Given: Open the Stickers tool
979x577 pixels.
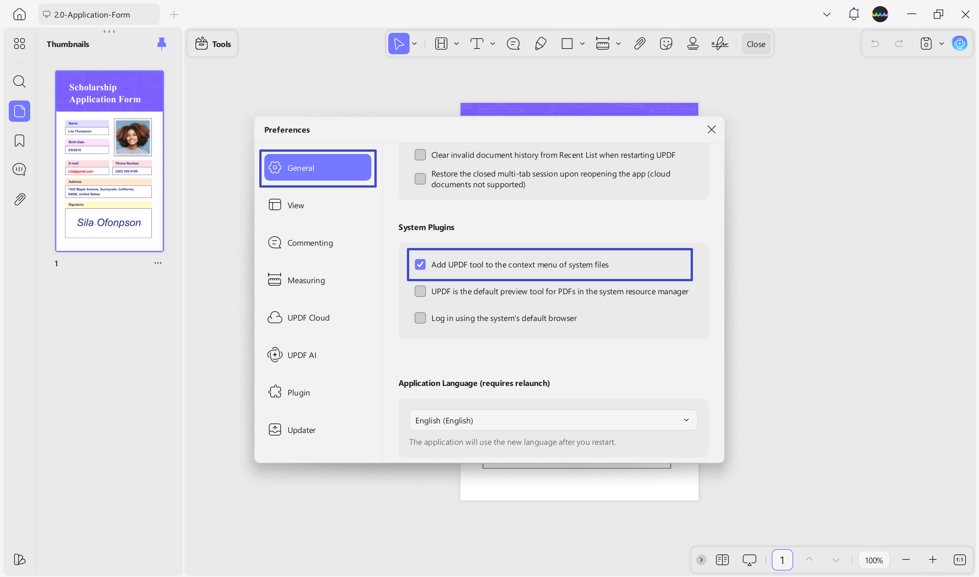Looking at the screenshot, I should click(666, 44).
